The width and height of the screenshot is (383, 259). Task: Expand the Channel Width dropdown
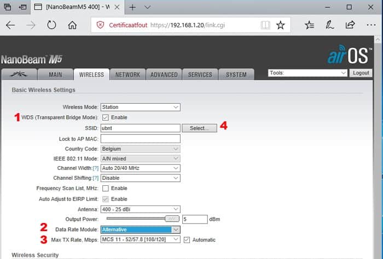(141, 168)
